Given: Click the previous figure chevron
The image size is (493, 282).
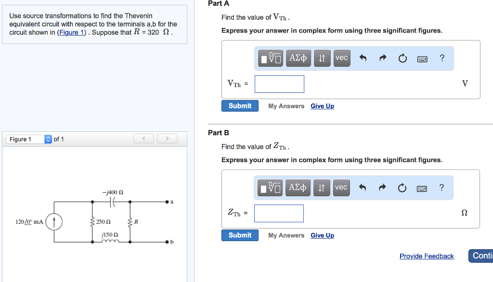Looking at the screenshot, I should (143, 138).
